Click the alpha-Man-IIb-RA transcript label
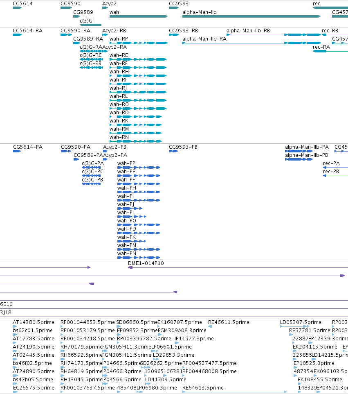Viewport: 348px width, 394px height. pos(204,39)
